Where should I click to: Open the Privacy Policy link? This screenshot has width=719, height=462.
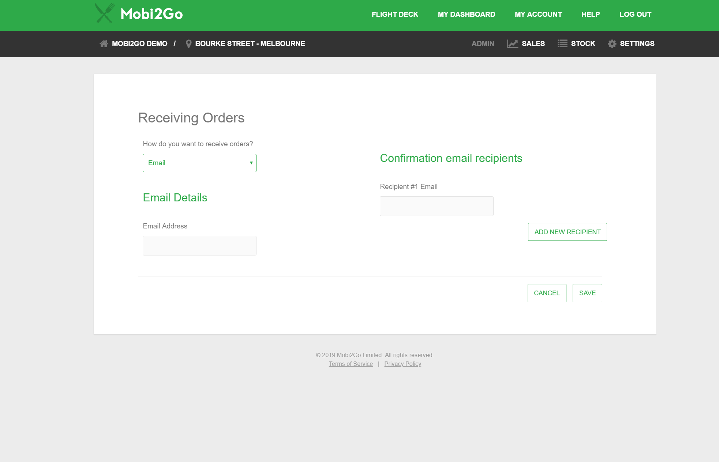[402, 364]
